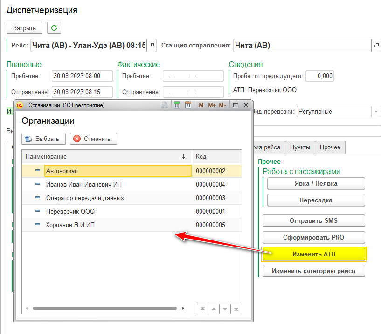Click the refresh icon next to Закрыть

(55, 28)
